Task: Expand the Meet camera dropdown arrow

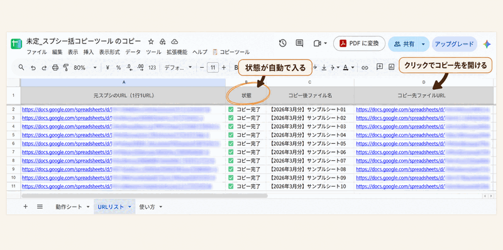Action: tap(326, 43)
